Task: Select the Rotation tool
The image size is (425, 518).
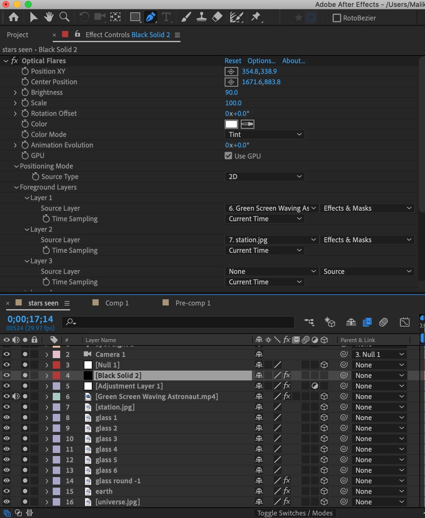Action: point(84,17)
